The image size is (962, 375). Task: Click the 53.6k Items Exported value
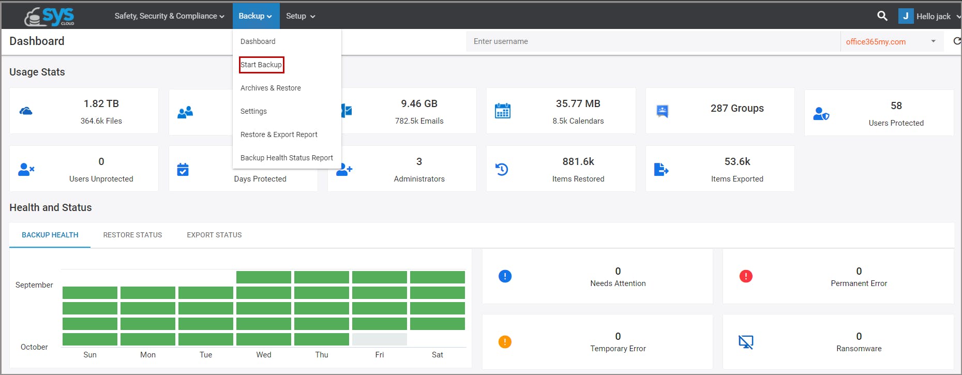click(738, 161)
